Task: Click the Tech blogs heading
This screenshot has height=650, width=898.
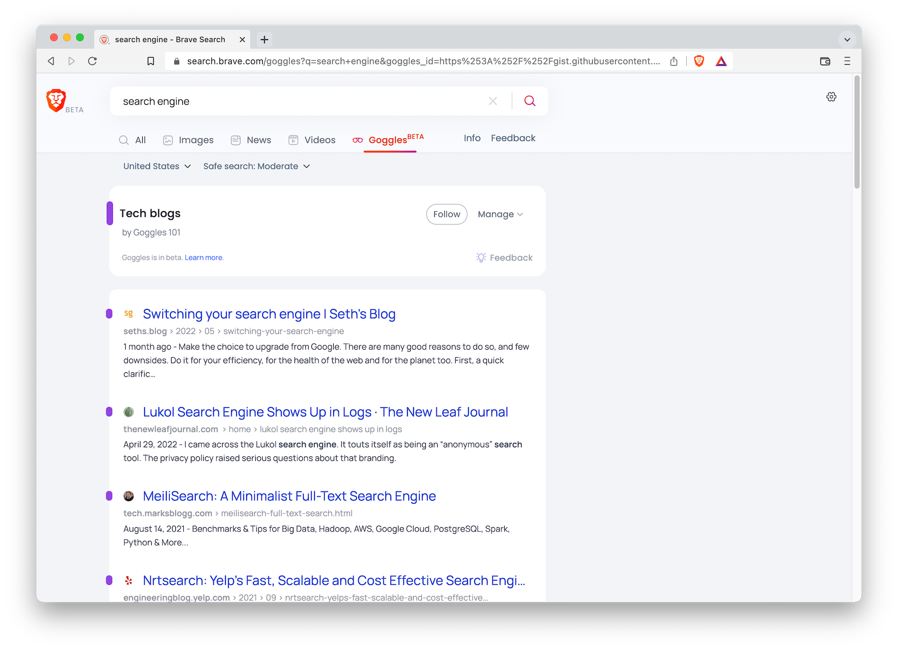Action: tap(150, 214)
